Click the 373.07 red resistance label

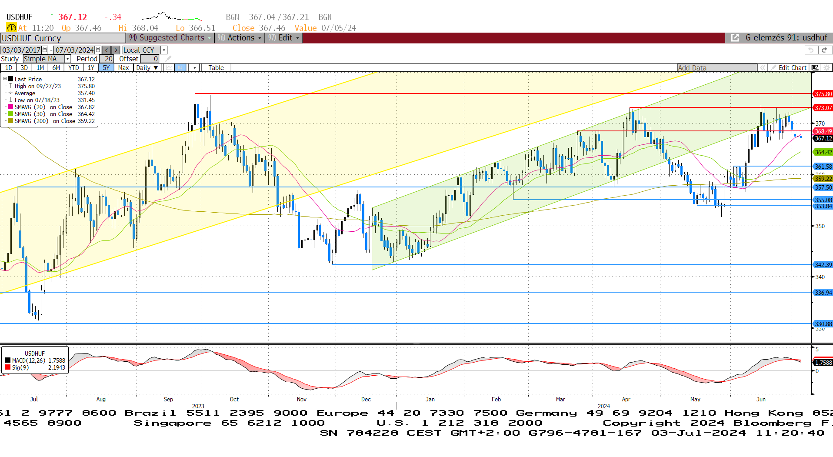click(x=823, y=108)
